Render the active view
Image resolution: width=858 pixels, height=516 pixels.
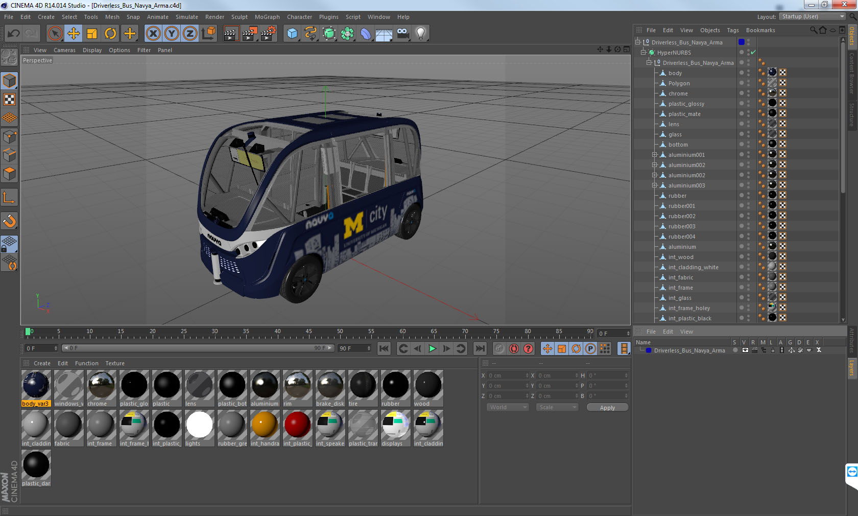pos(231,34)
